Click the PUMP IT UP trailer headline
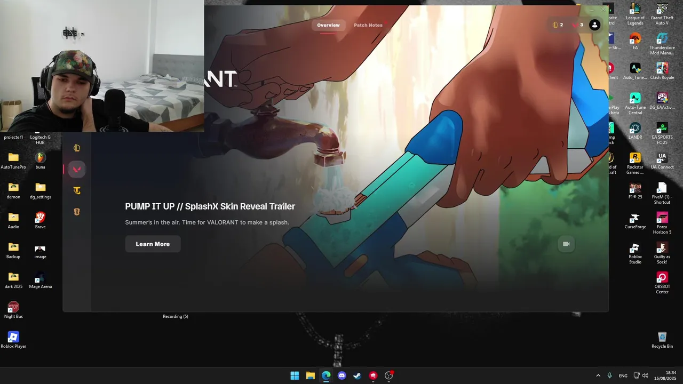This screenshot has width=683, height=384. coord(210,206)
